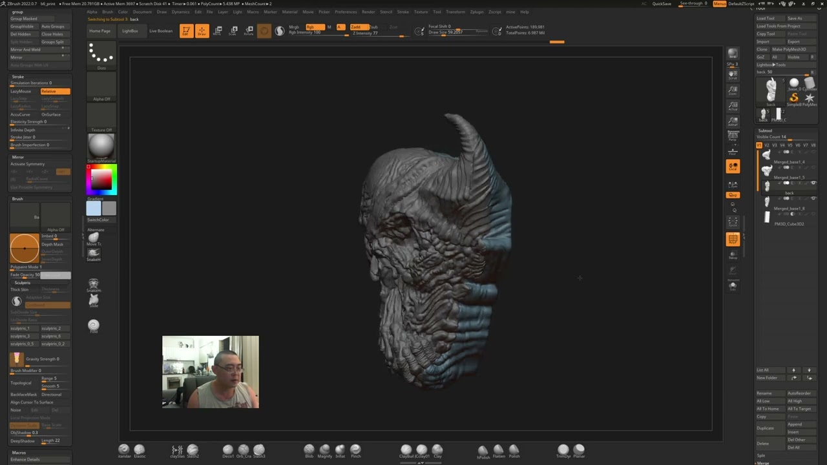Toggle visibility eye of back subtool
Screen dimensions: 827x465
click(x=813, y=183)
